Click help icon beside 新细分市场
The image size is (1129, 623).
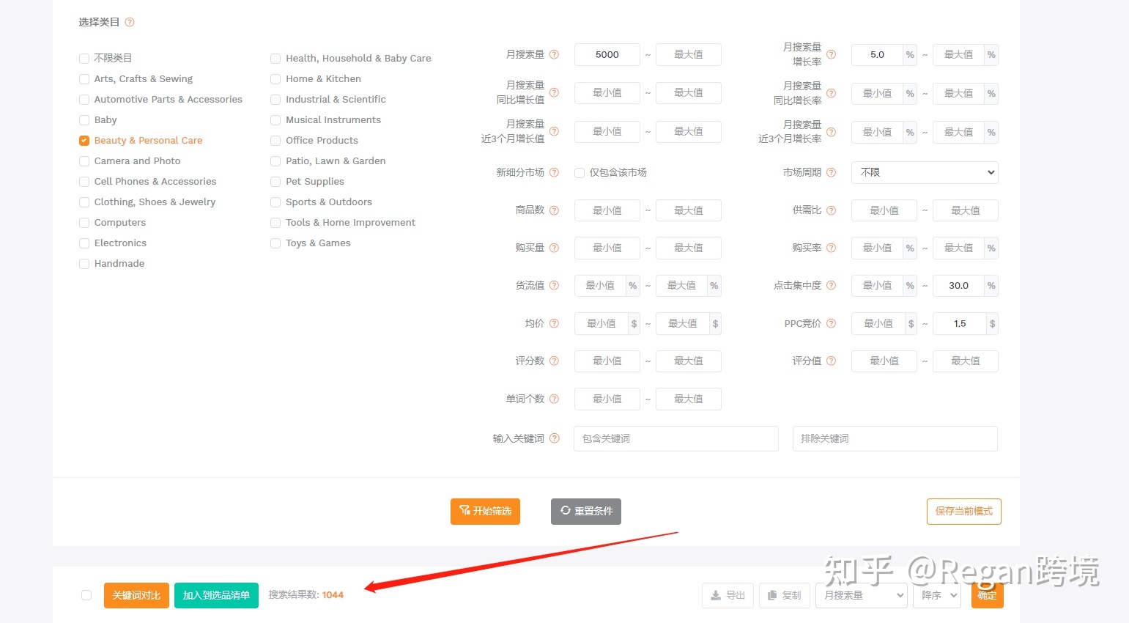pos(554,172)
